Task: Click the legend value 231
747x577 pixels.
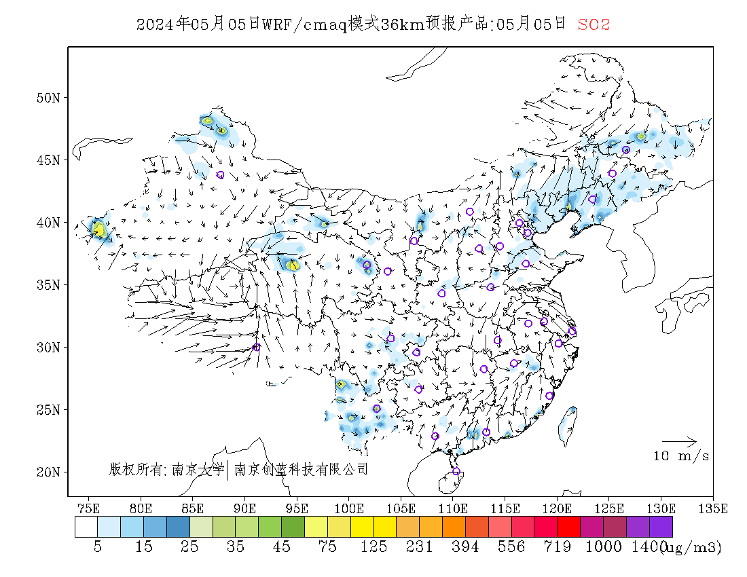Action: 419,546
